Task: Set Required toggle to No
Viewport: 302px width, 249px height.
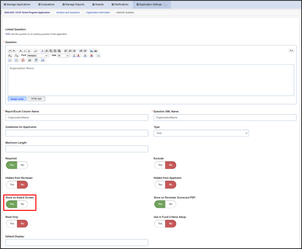Action: point(22,165)
